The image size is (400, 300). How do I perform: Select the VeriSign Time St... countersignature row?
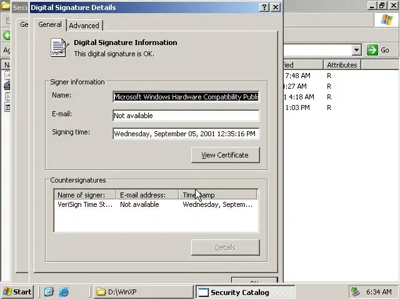click(156, 204)
